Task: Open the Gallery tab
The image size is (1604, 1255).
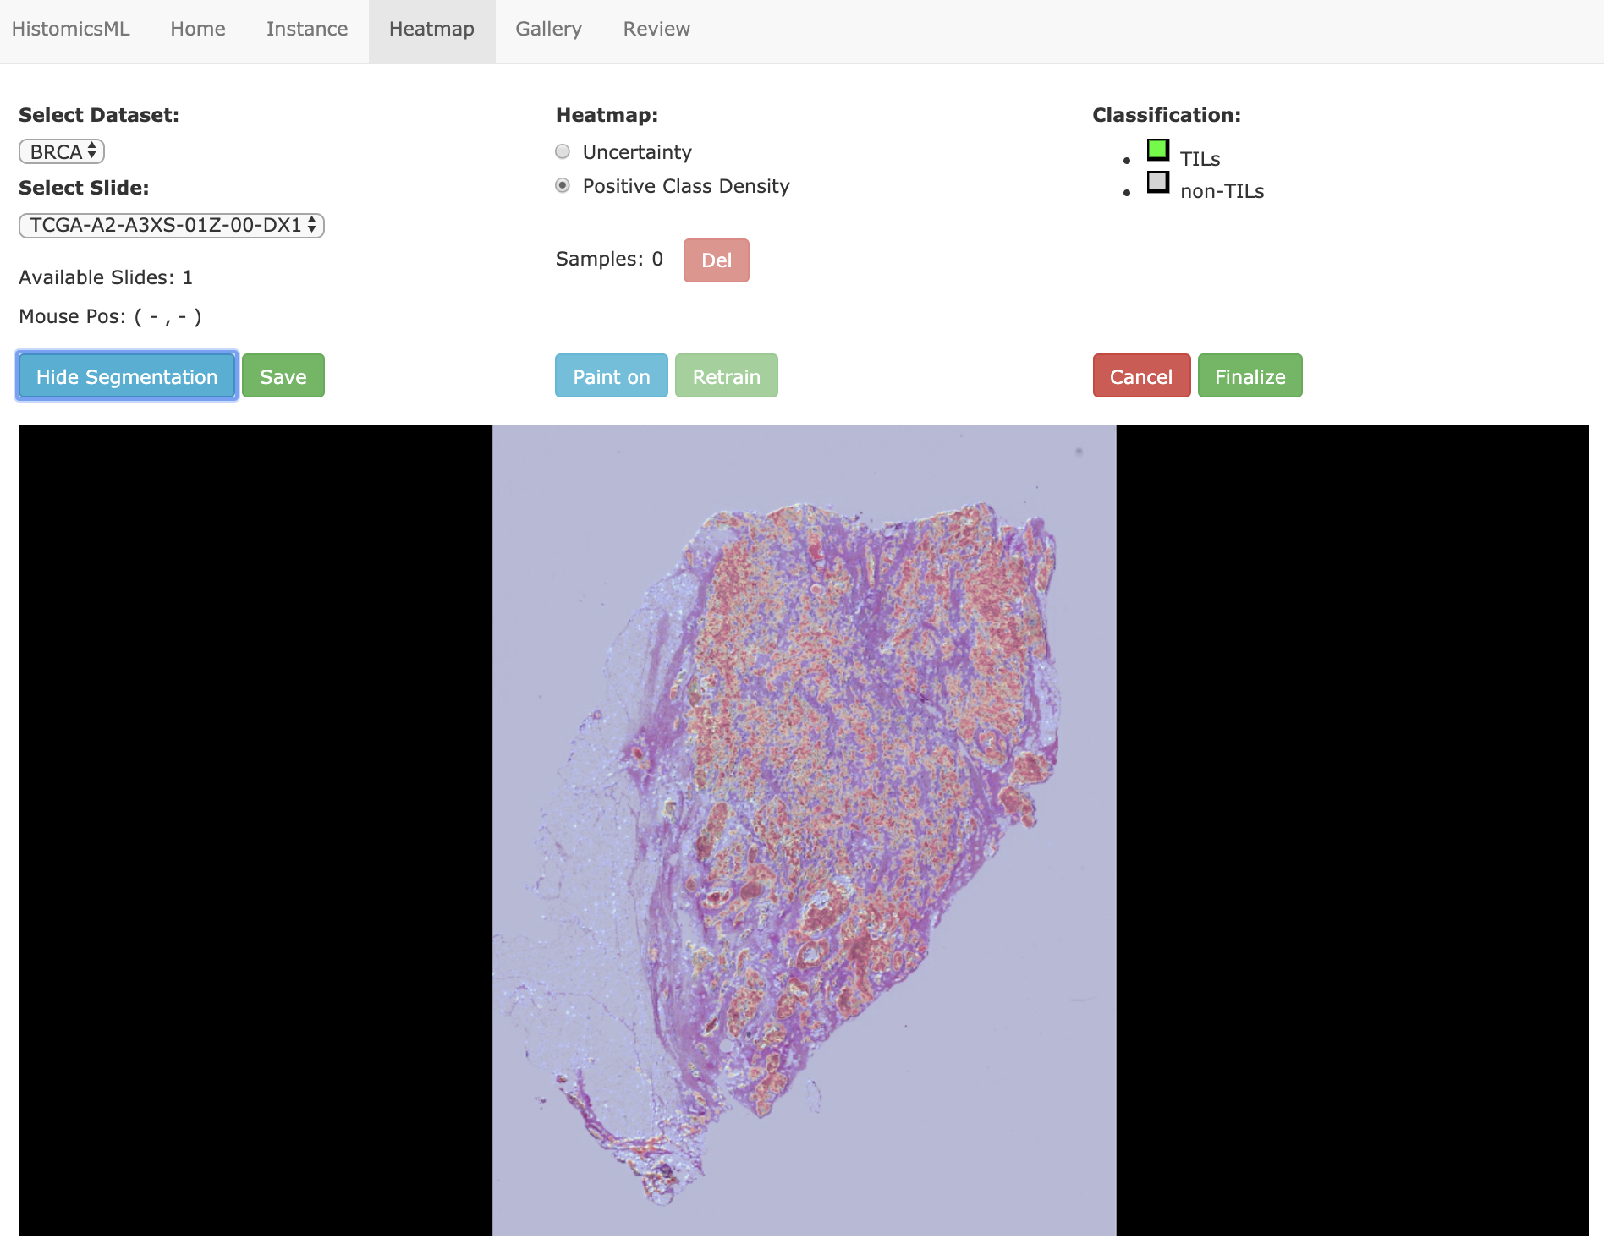Action: [x=548, y=30]
